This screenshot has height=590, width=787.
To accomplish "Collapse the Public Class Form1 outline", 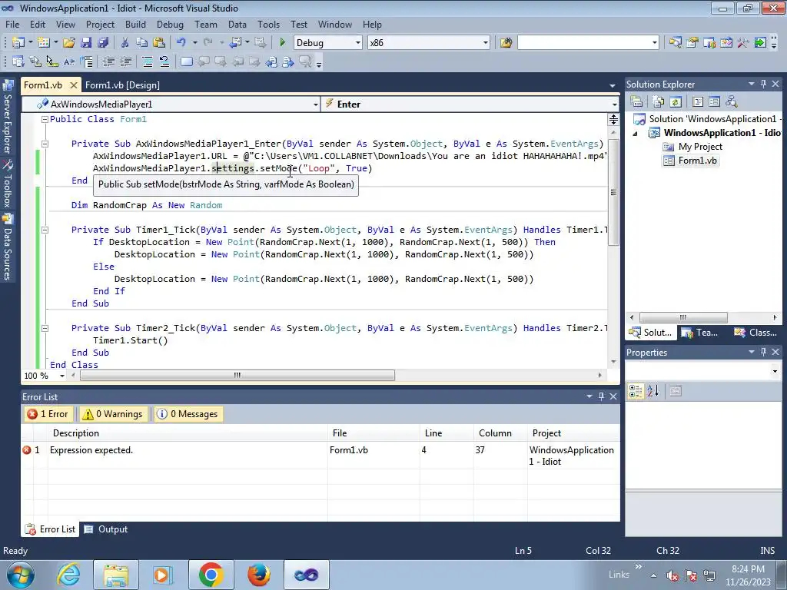I will 45,119.
